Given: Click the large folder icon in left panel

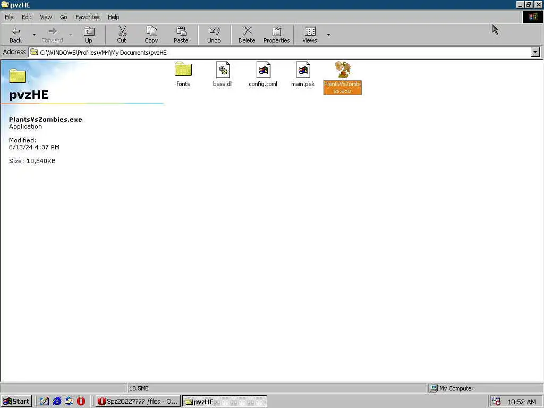Looking at the screenshot, I should [18, 75].
